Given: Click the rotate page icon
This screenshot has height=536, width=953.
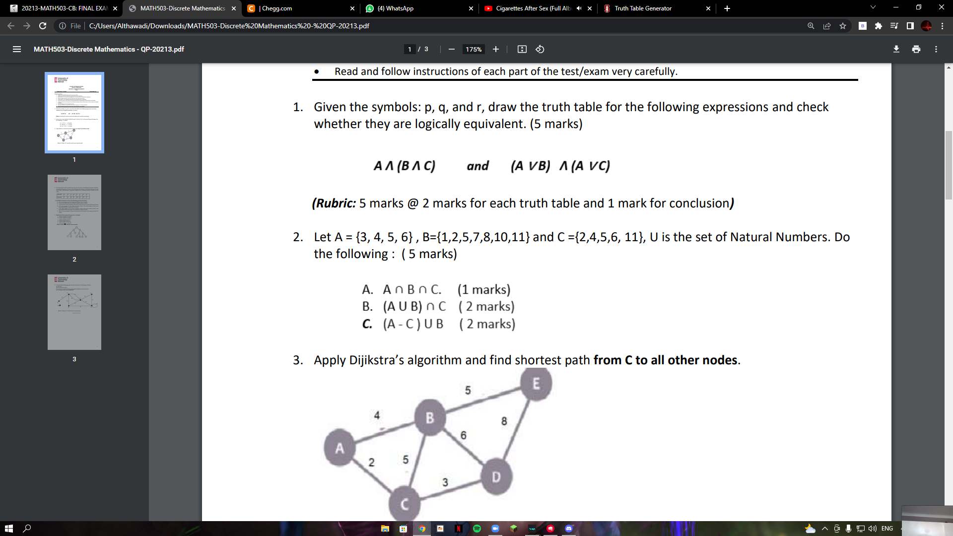Looking at the screenshot, I should (x=541, y=49).
